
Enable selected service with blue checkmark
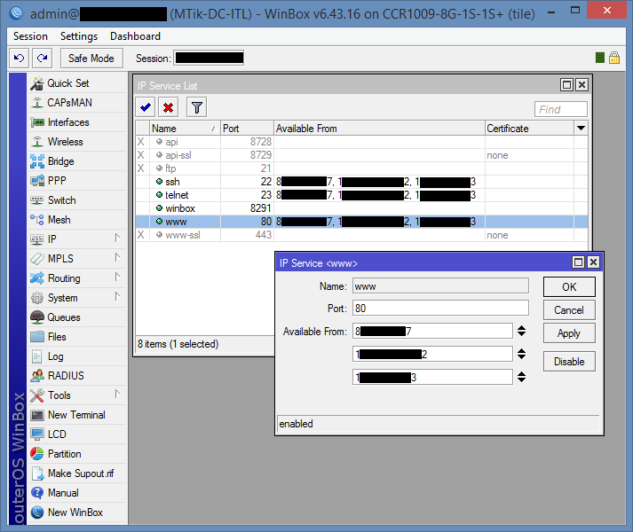146,107
